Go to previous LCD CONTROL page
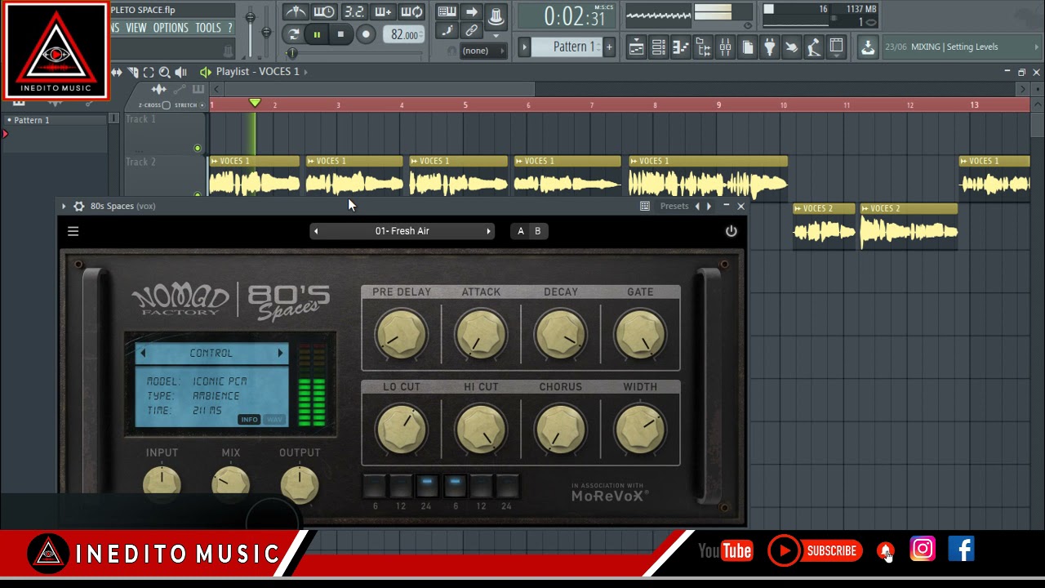The width and height of the screenshot is (1045, 588). 143,354
